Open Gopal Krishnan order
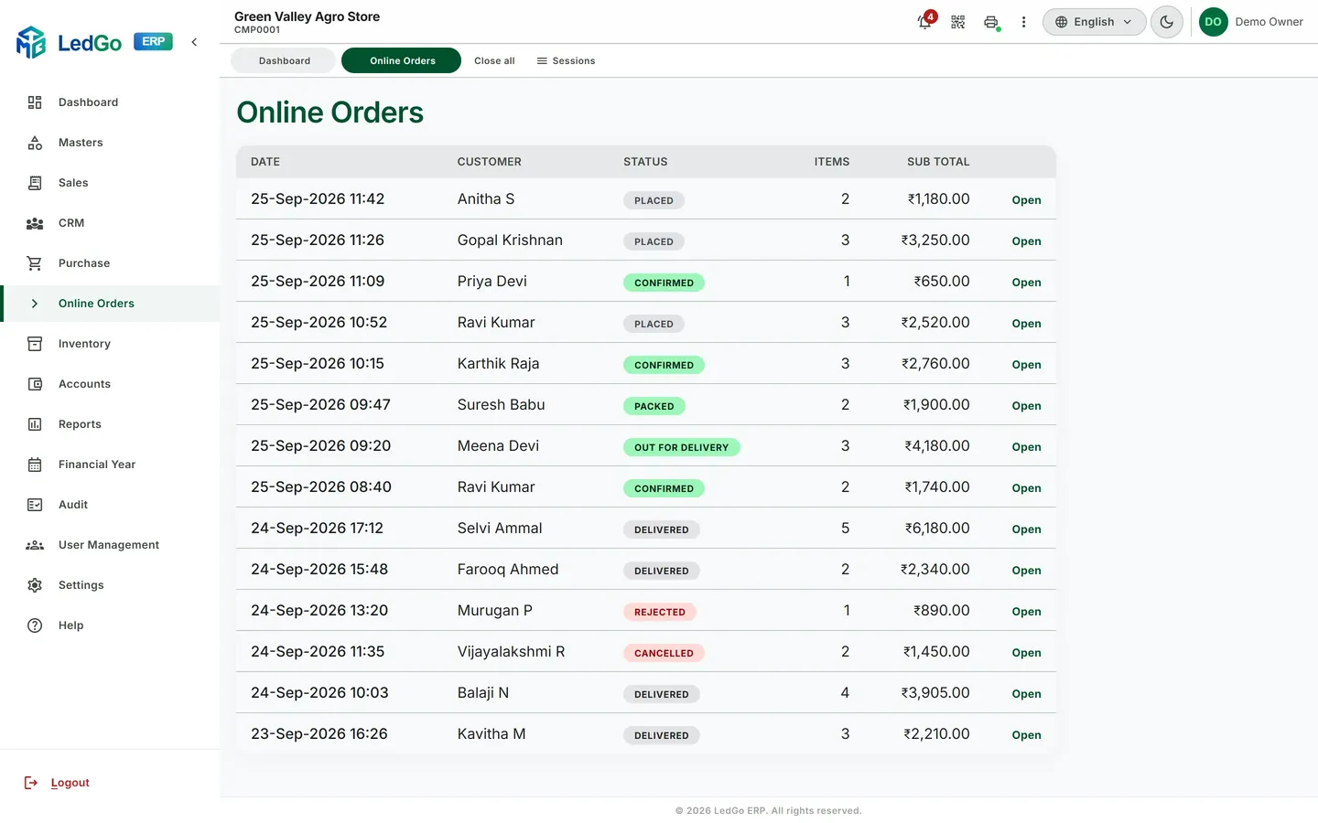 (x=1026, y=241)
